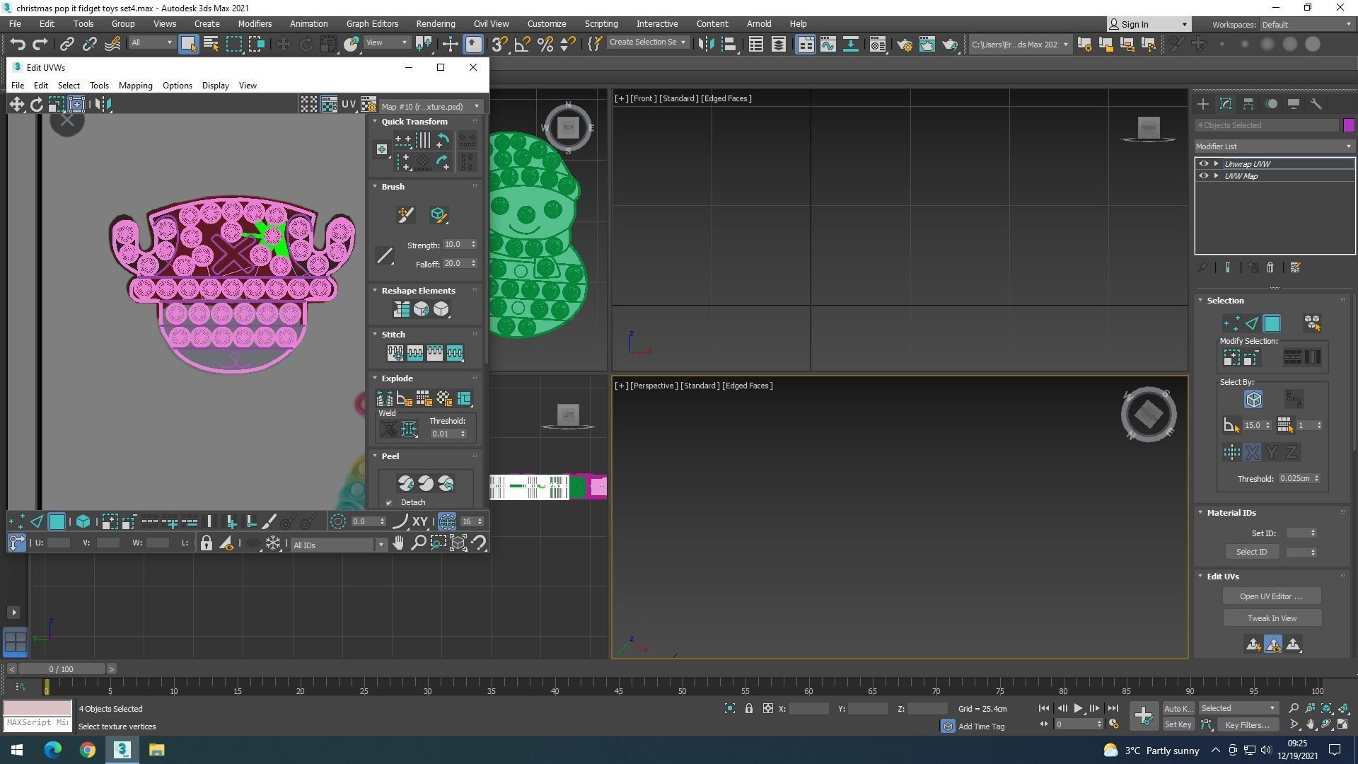Viewport: 1358px width, 764px height.
Task: Open the Mapping menu in Edit UVWs
Action: pos(135,86)
